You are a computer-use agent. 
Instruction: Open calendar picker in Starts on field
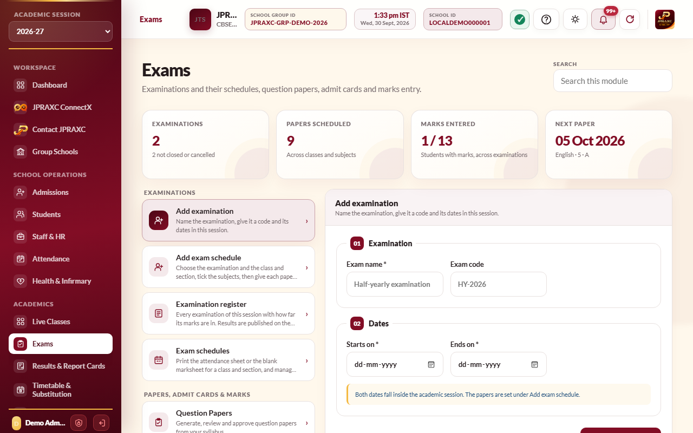[432, 364]
